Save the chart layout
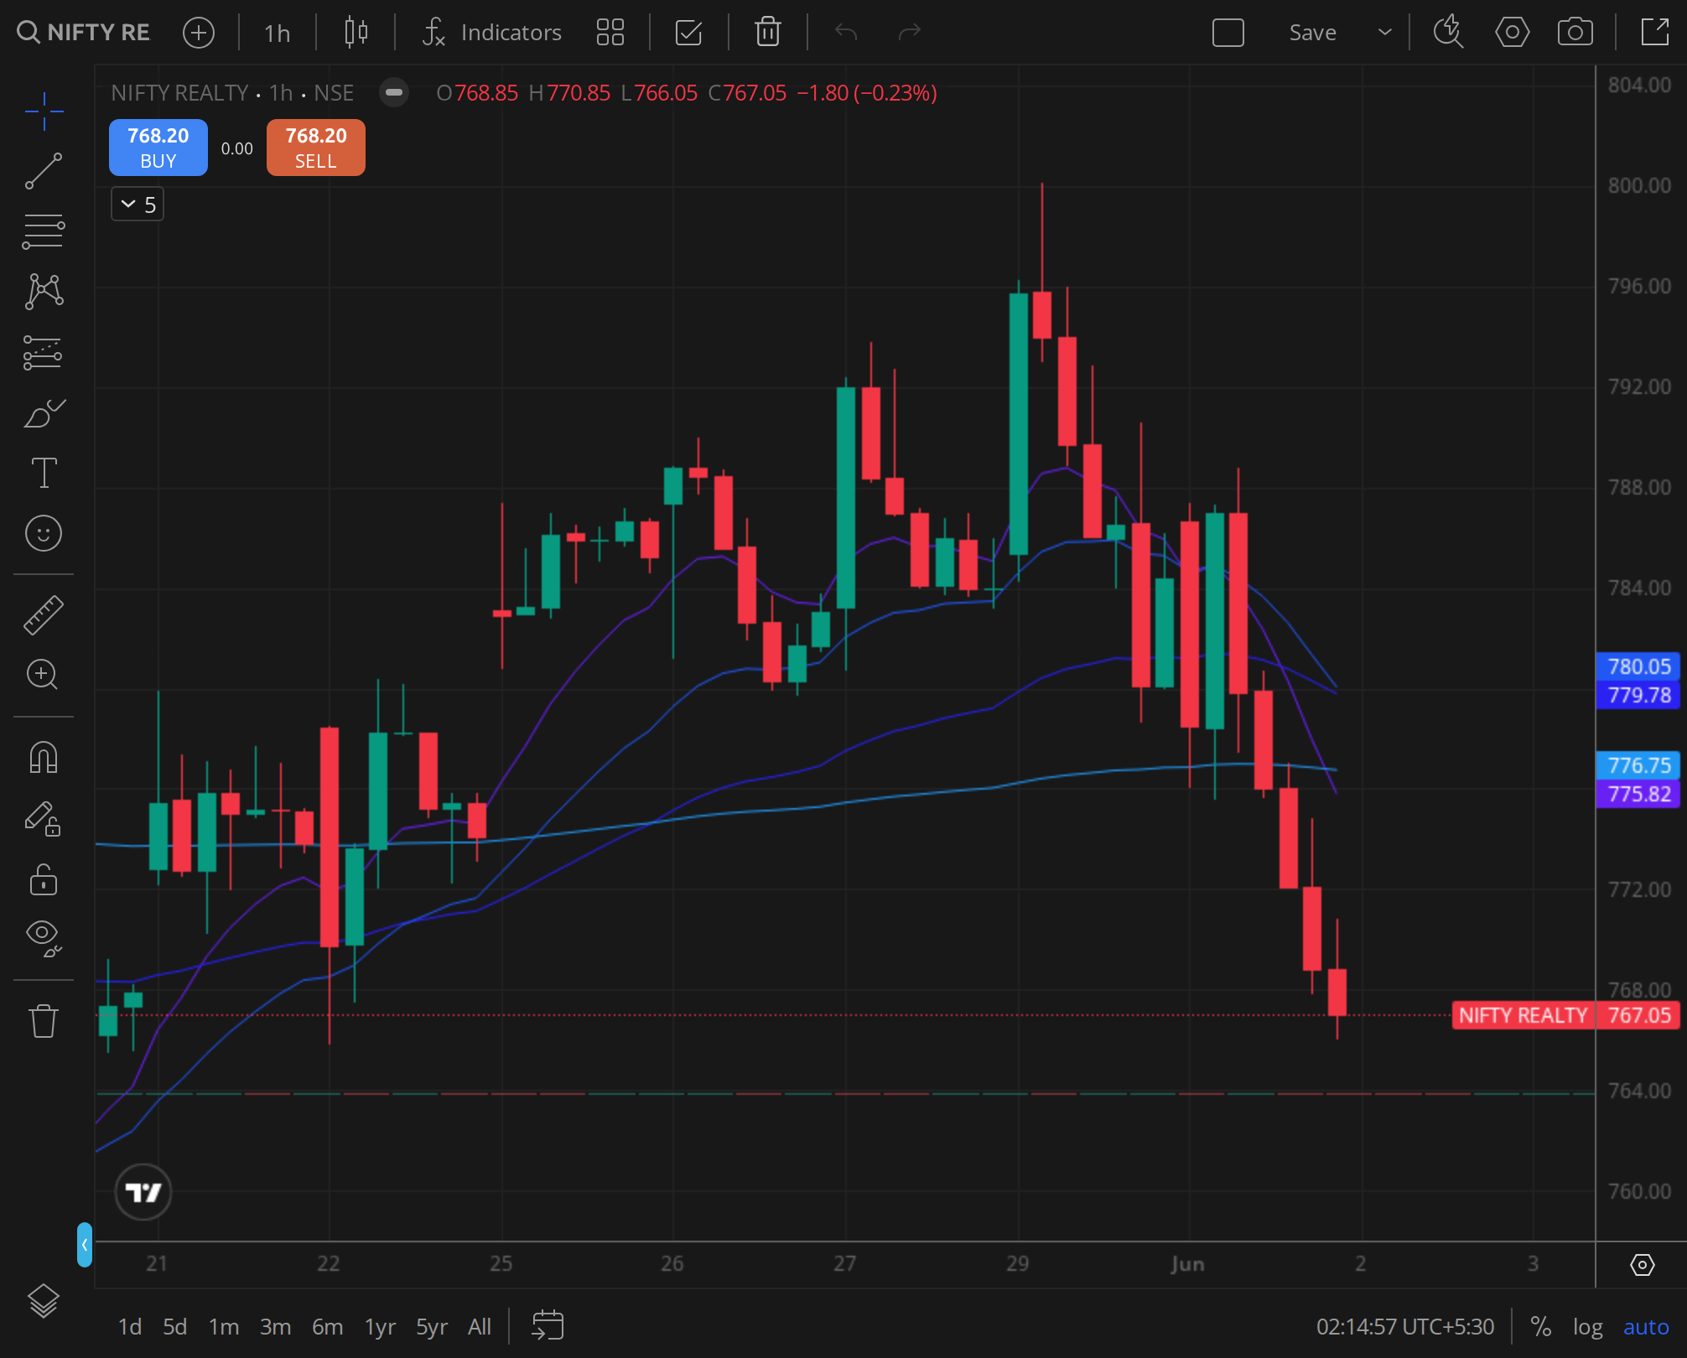 tap(1312, 33)
